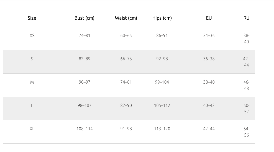Click the Waist (cm) column header
Image resolution: width=274 pixels, height=152 pixels.
(126, 18)
